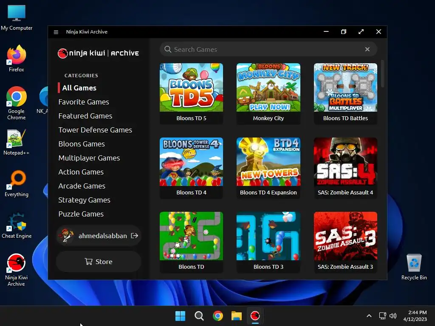Select the Arcade Games category

point(82,186)
